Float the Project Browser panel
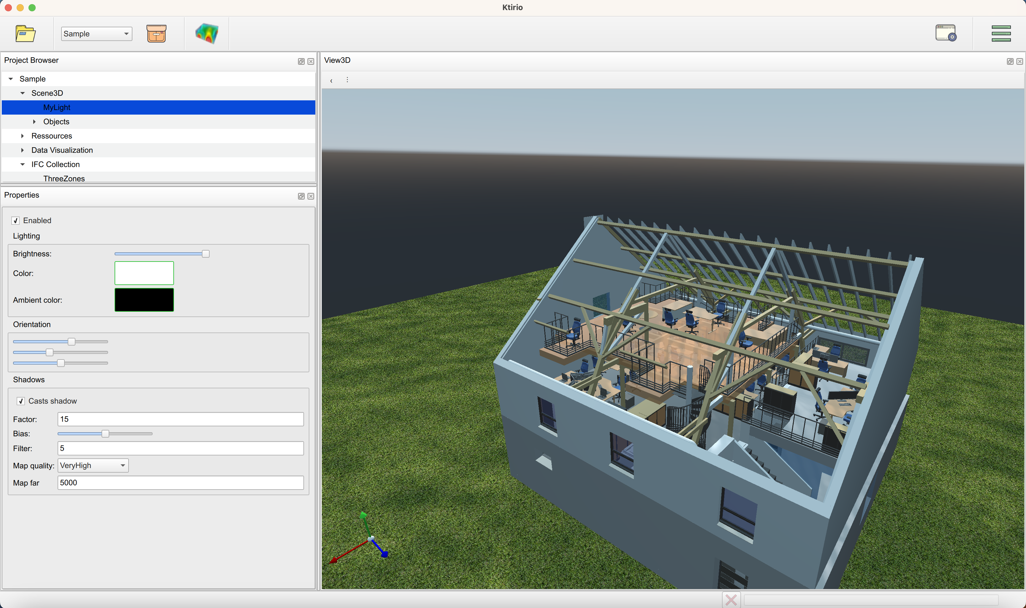1026x608 pixels. (x=301, y=61)
